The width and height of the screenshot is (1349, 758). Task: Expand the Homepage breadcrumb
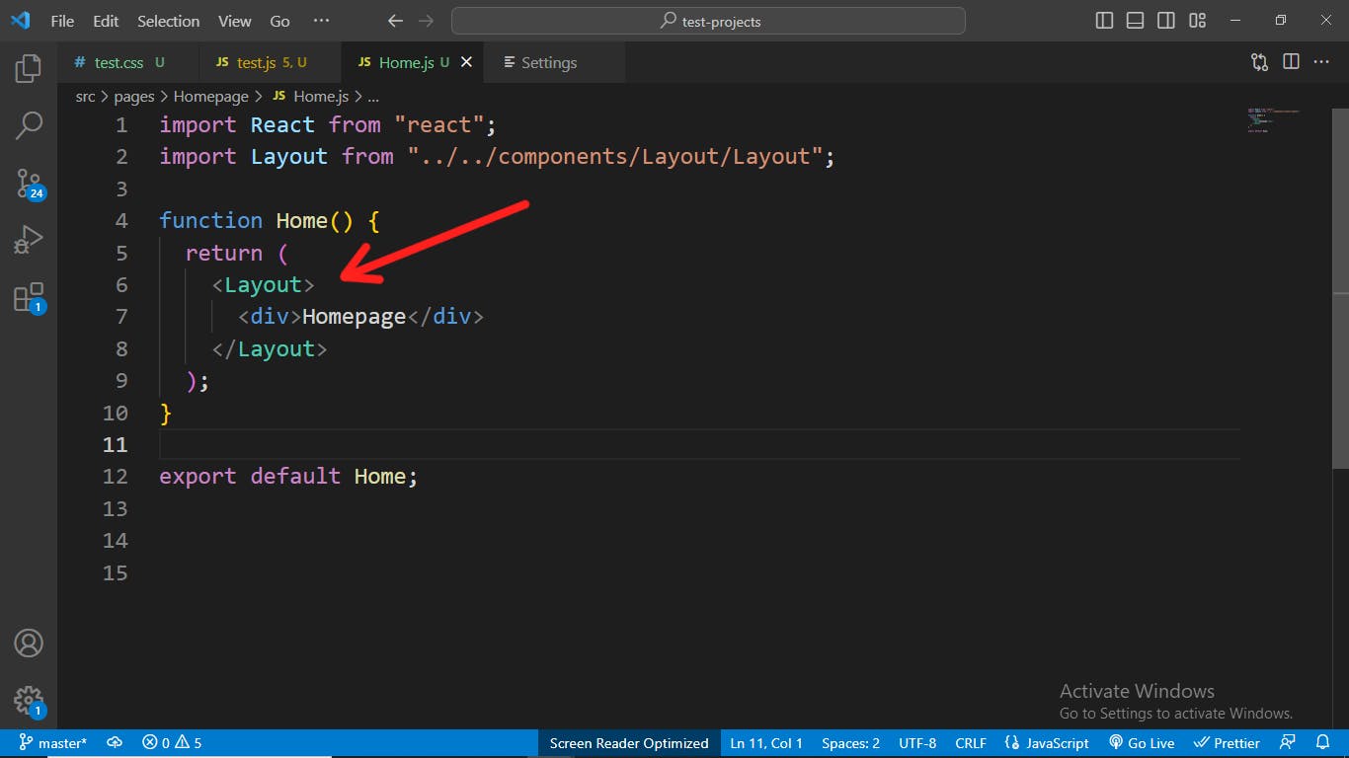click(210, 97)
